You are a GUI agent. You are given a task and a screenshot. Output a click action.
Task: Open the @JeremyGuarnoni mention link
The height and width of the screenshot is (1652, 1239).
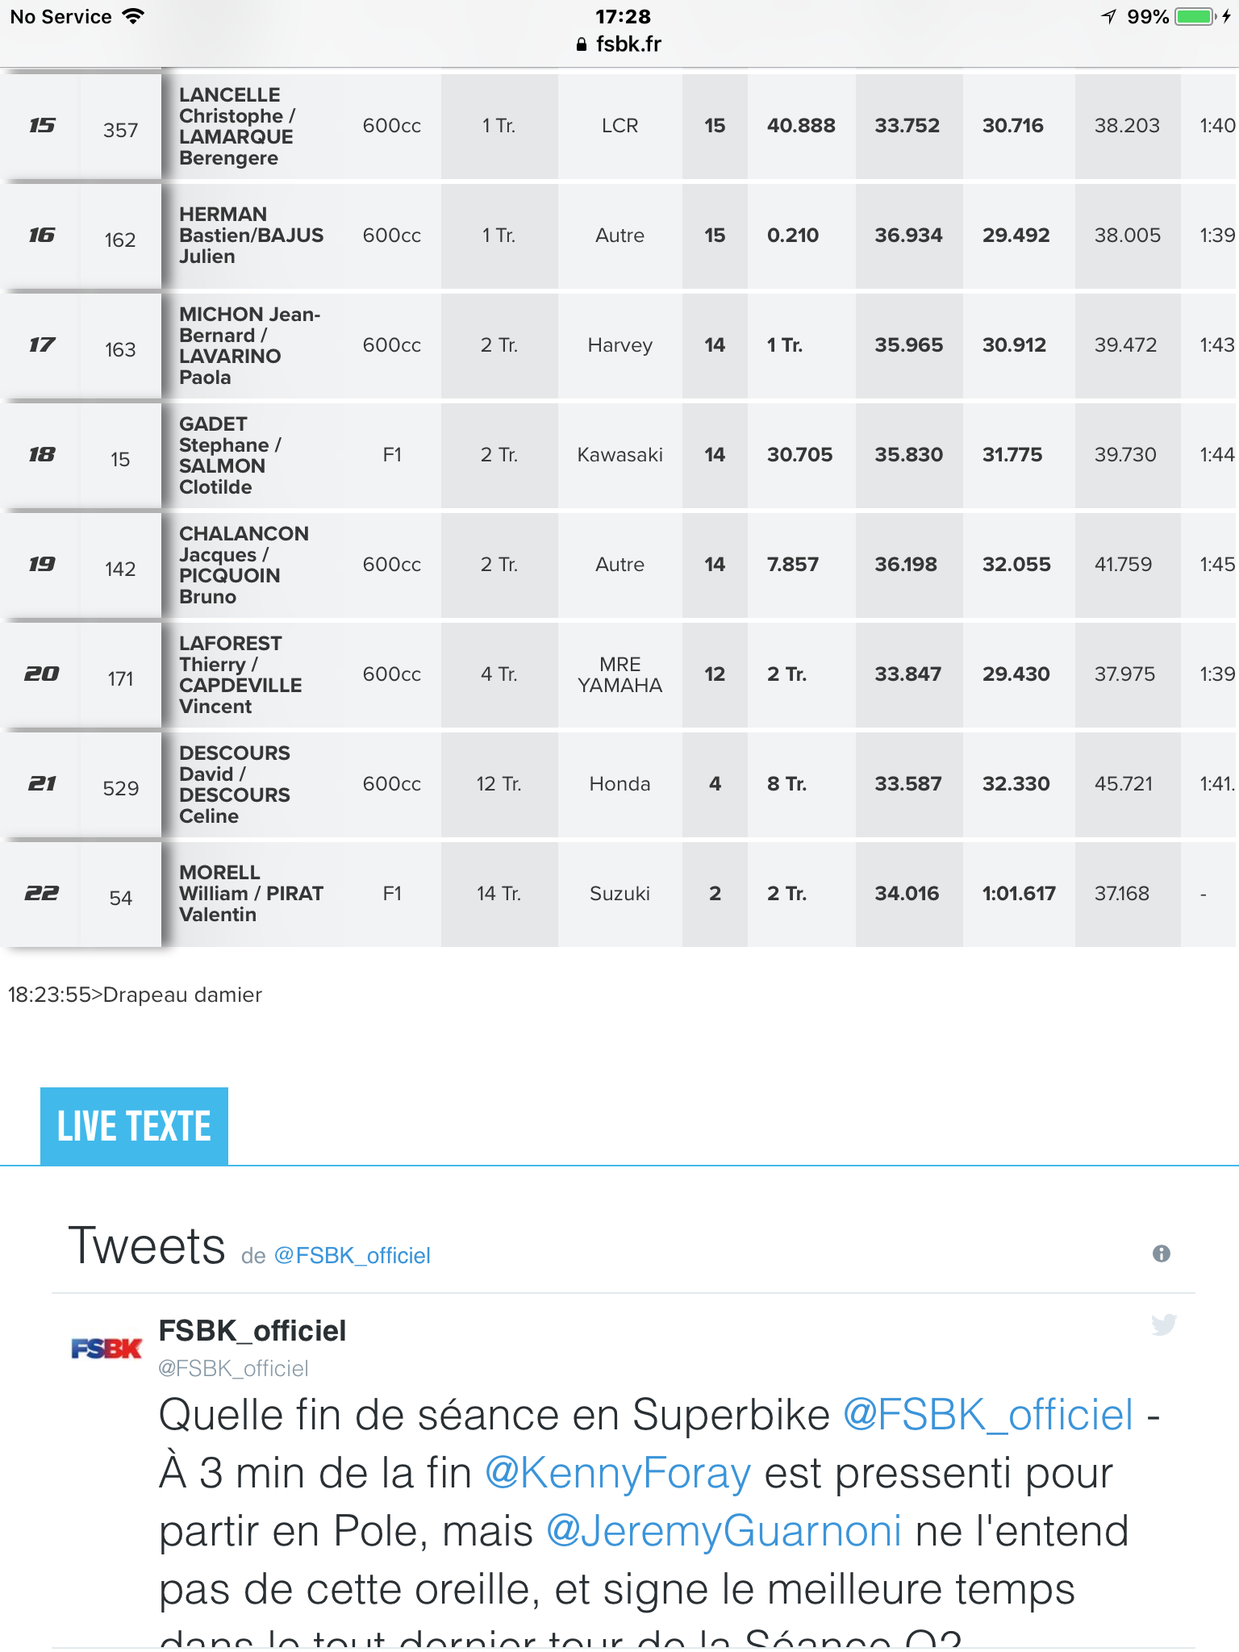(x=724, y=1531)
